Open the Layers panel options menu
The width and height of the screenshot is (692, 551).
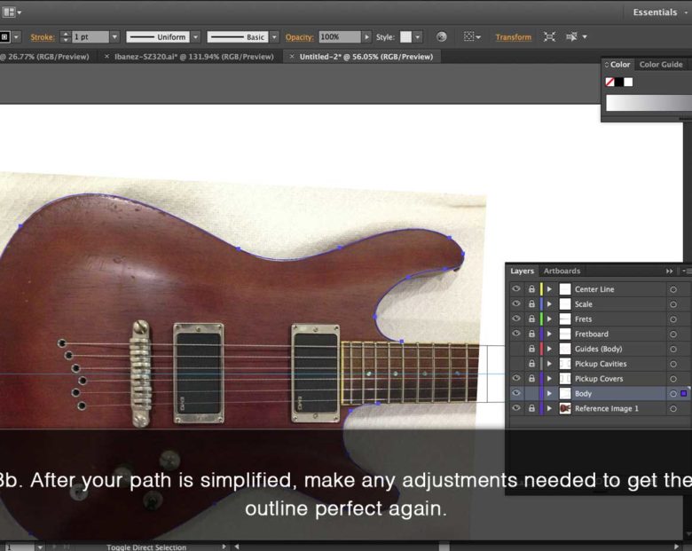coord(686,272)
